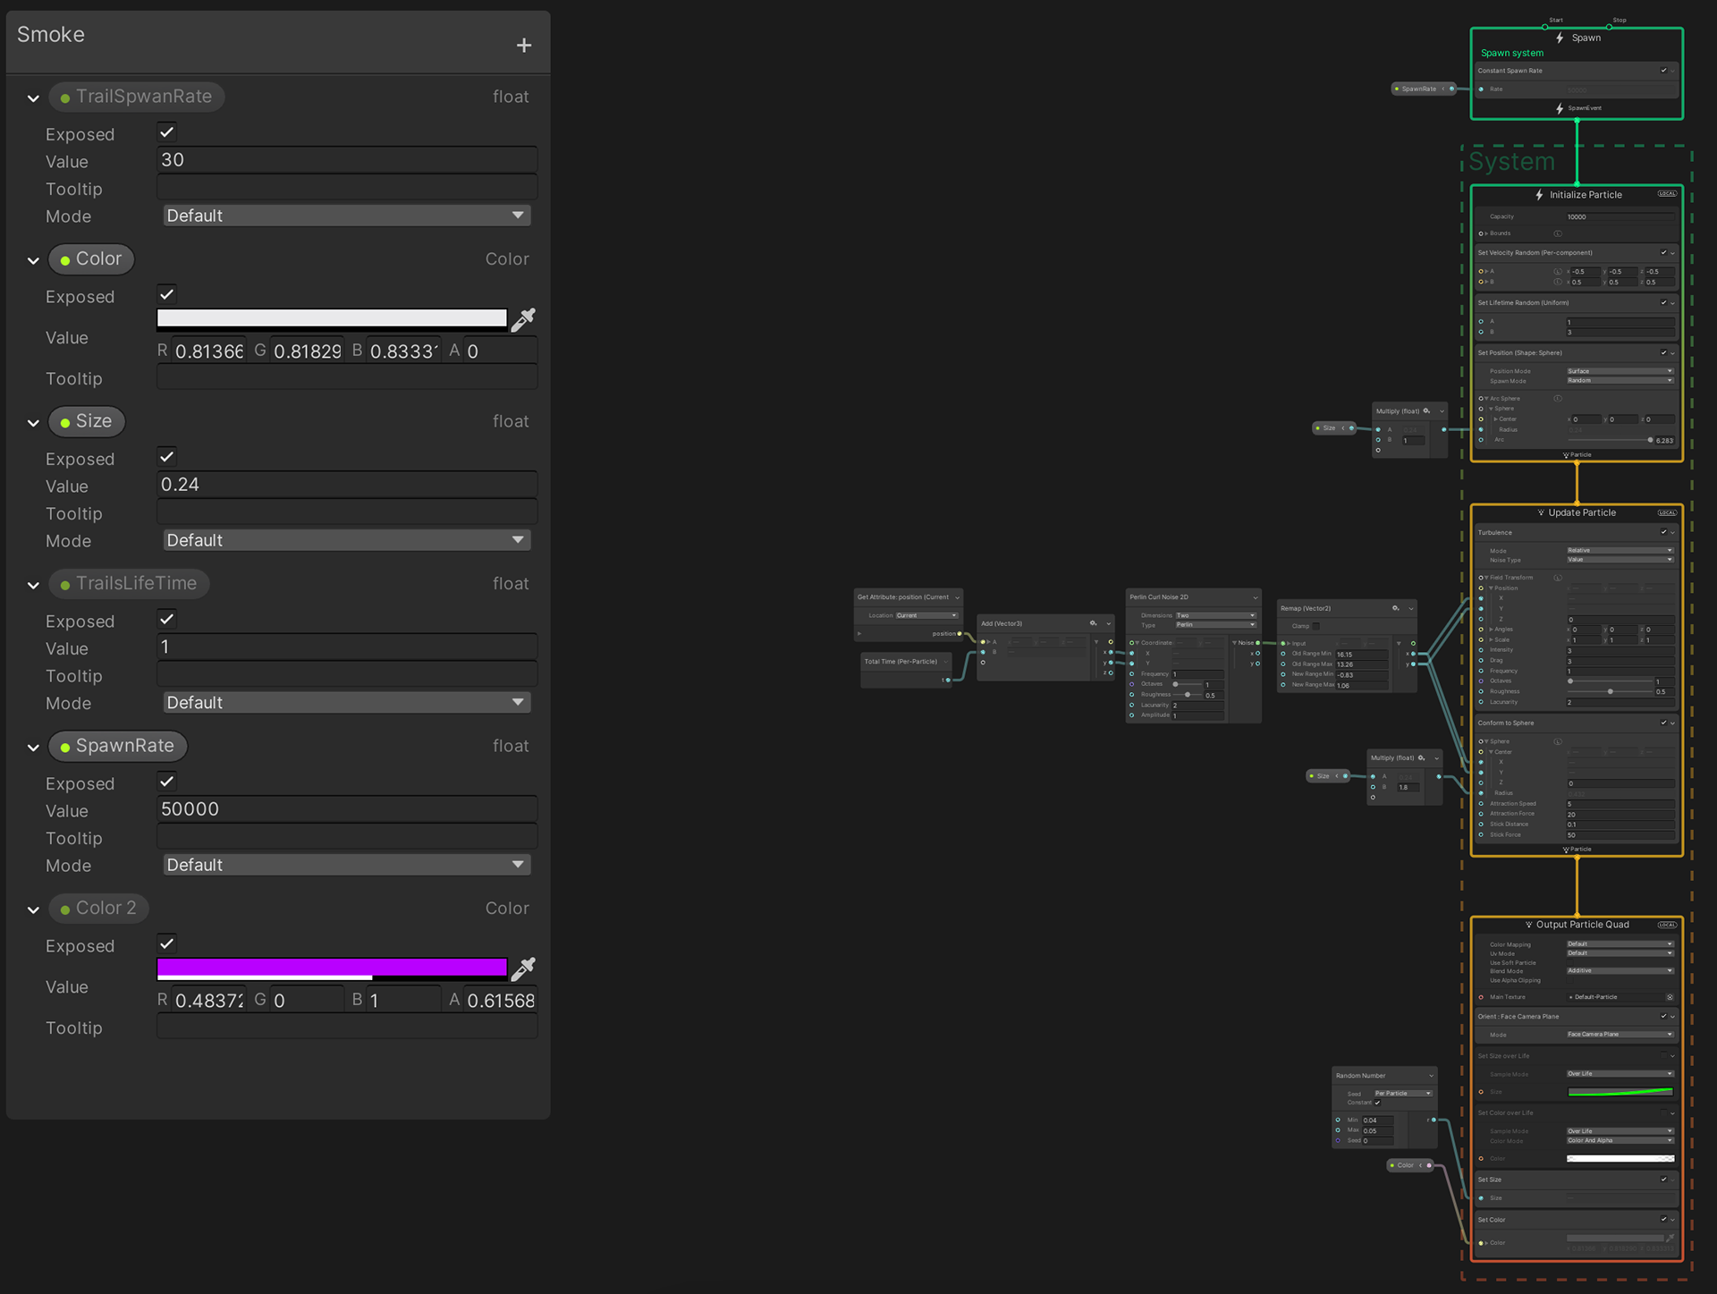The width and height of the screenshot is (1717, 1294).
Task: Click the LOCAL space badge on Update Particle
Action: coord(1667,512)
